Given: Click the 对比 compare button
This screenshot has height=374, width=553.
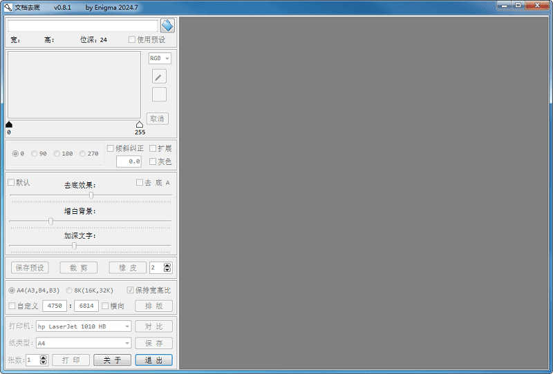Looking at the screenshot, I should 153,326.
